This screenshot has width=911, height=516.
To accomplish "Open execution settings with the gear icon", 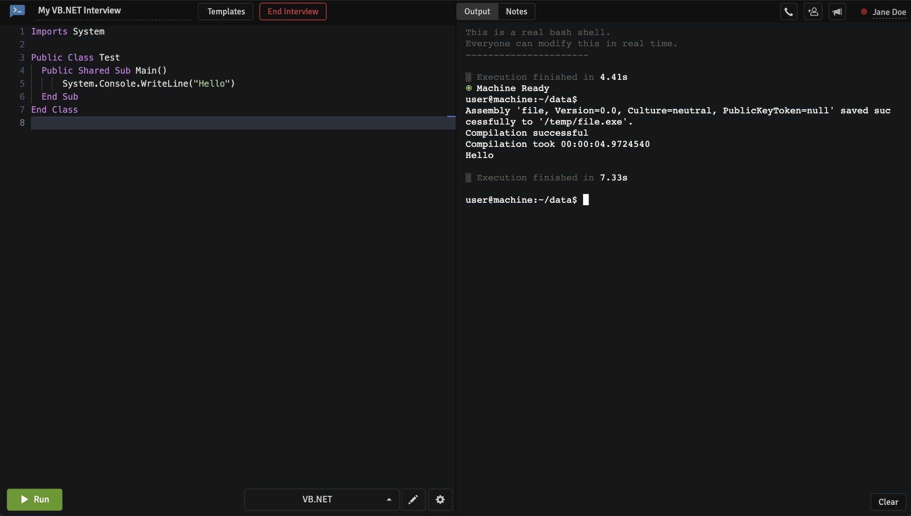I will tap(440, 499).
